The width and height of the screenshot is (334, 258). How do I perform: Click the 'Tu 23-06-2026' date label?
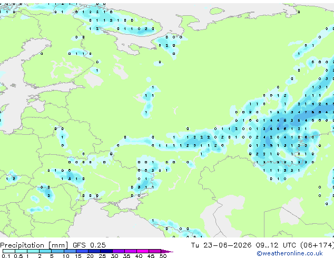221,245
